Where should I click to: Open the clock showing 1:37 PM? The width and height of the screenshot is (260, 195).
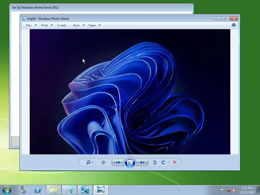[247, 190]
